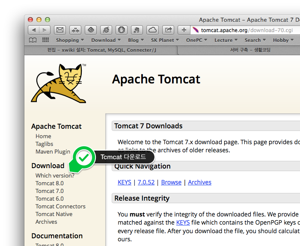Open the Shopping bookmarks dropdown
Viewport: 300px width, 246px height.
(x=70, y=40)
